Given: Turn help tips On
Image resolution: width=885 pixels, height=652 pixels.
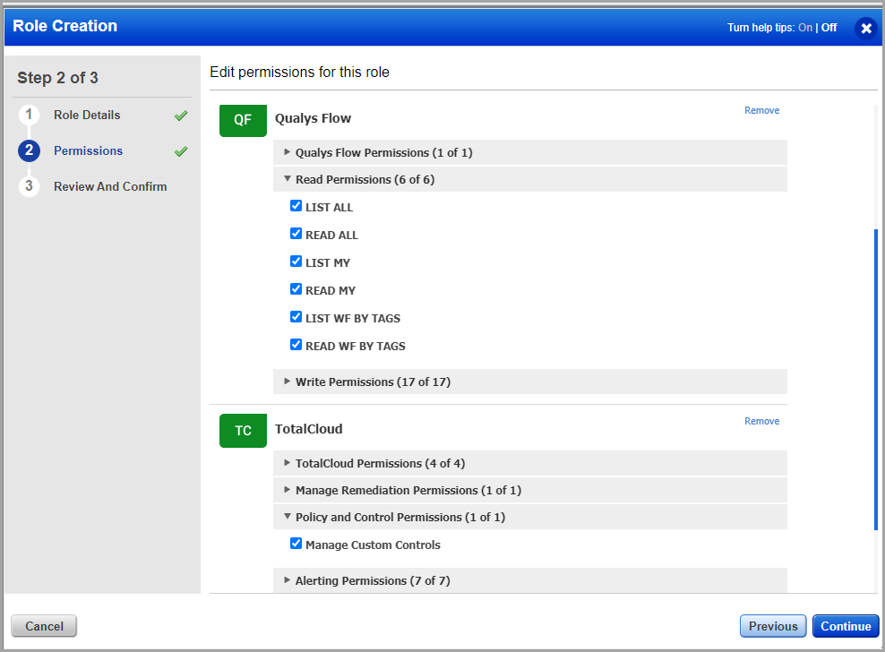Looking at the screenshot, I should (x=805, y=28).
